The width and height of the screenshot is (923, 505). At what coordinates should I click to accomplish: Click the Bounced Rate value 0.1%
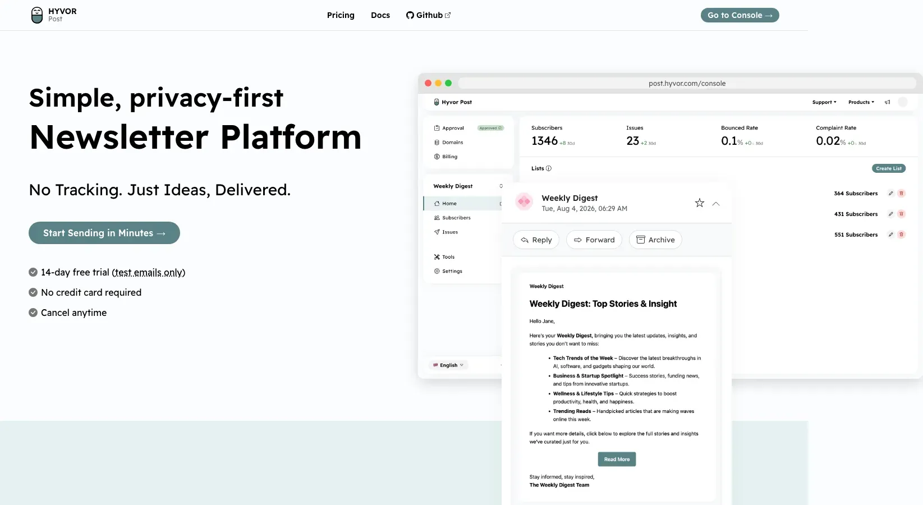pos(732,141)
